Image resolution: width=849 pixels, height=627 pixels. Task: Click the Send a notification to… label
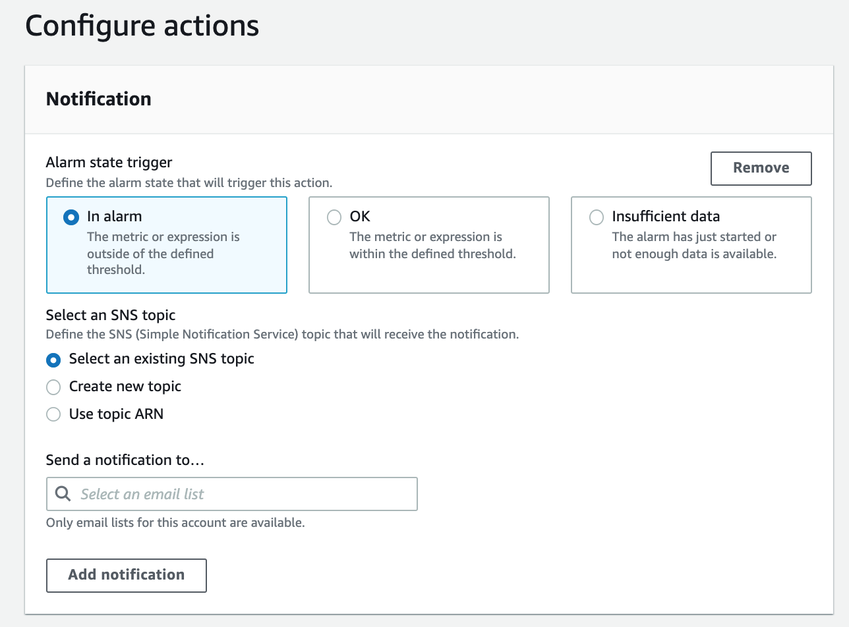[125, 460]
